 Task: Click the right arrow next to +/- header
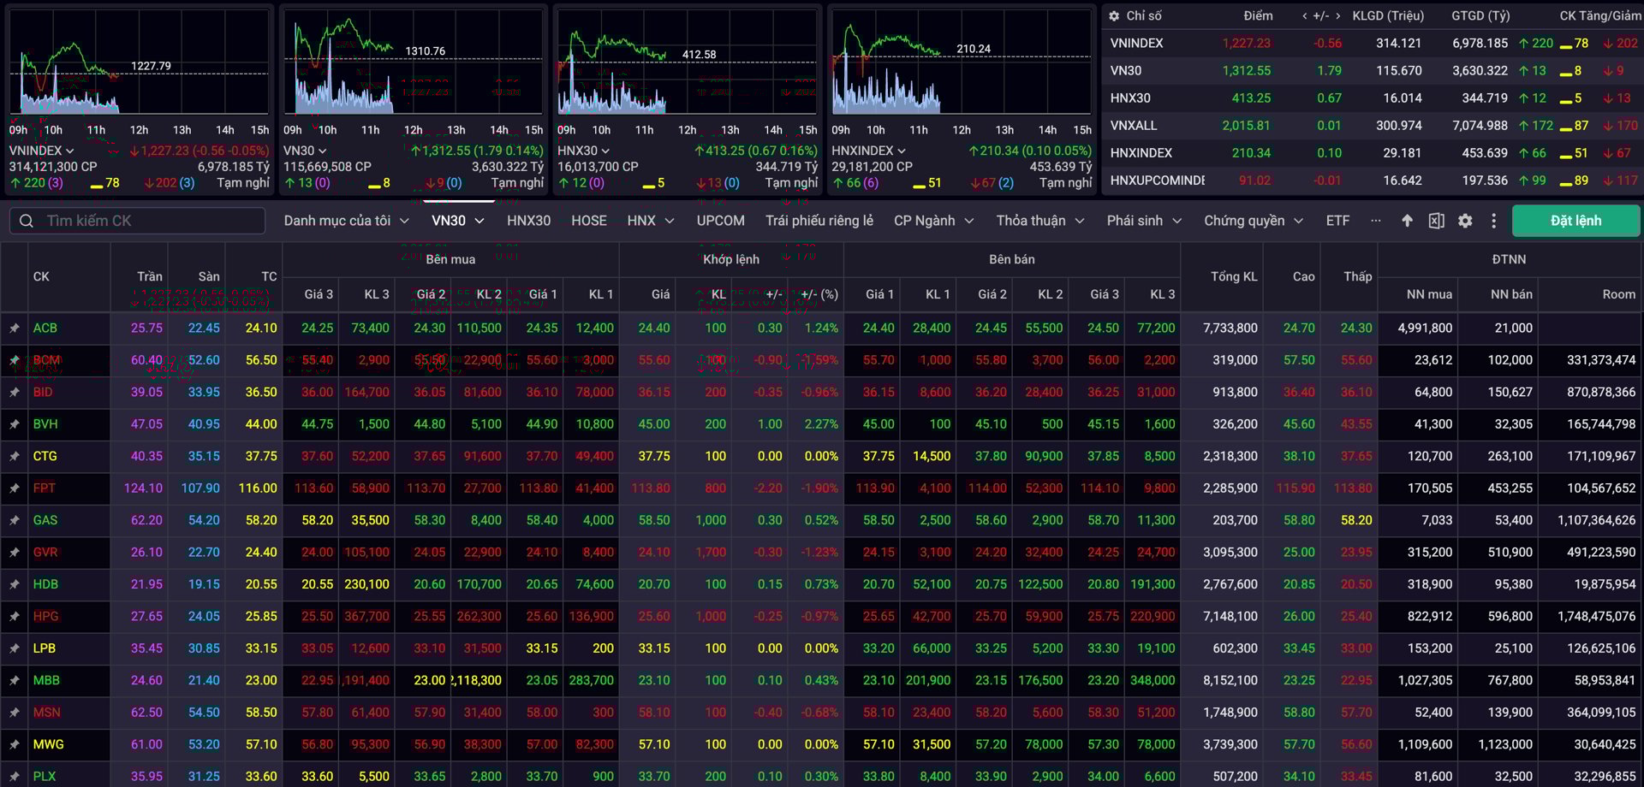(1337, 16)
